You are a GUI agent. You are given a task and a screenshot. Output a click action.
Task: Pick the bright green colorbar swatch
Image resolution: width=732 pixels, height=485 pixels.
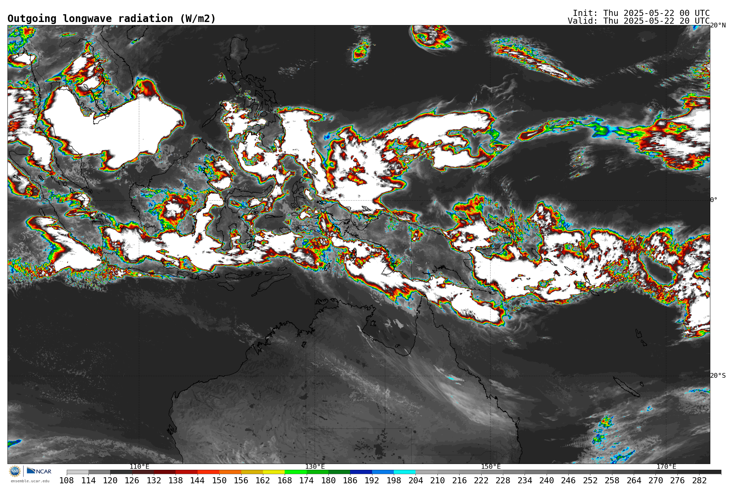point(296,472)
